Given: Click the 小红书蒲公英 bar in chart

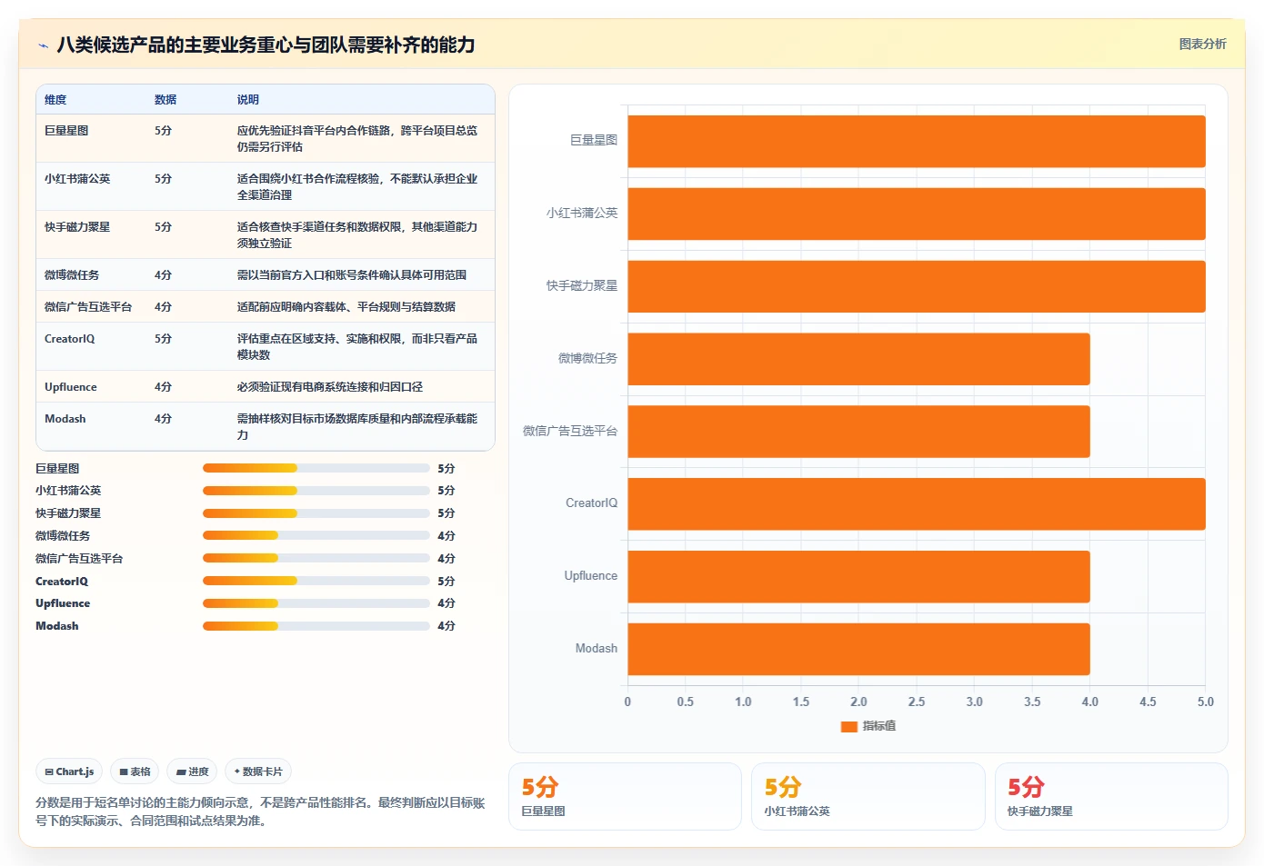Looking at the screenshot, I should click(x=917, y=214).
